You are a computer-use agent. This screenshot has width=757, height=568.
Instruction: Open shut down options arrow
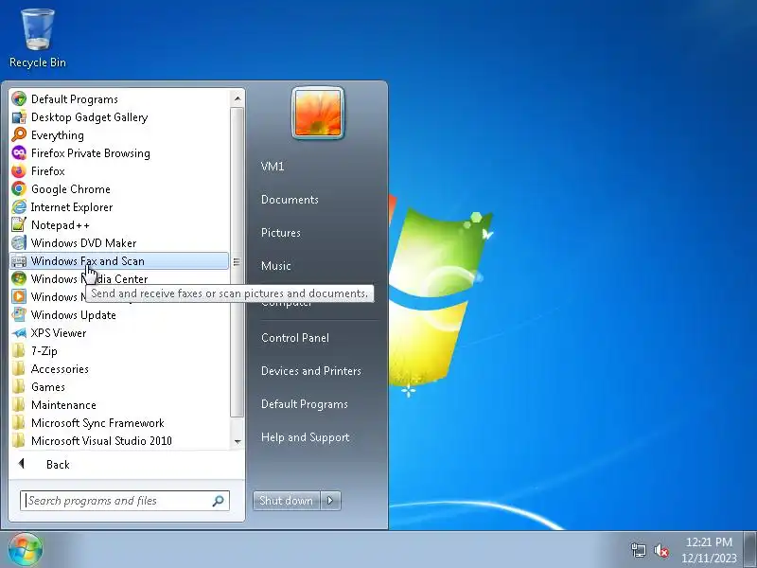330,501
